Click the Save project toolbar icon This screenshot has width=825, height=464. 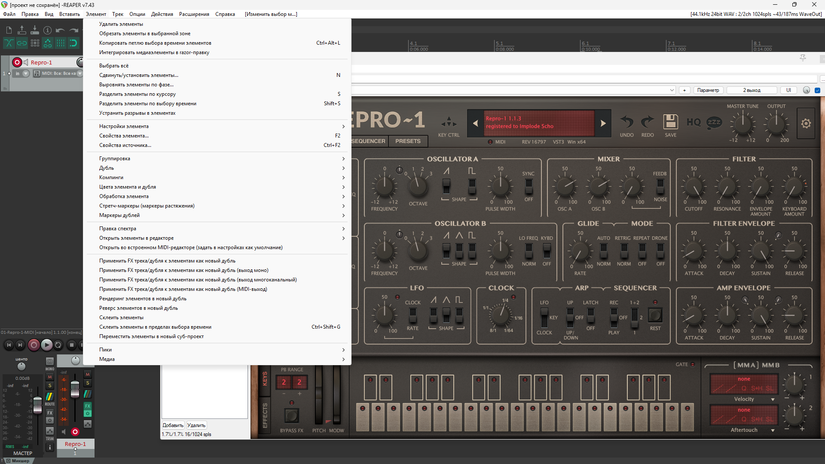pos(35,30)
